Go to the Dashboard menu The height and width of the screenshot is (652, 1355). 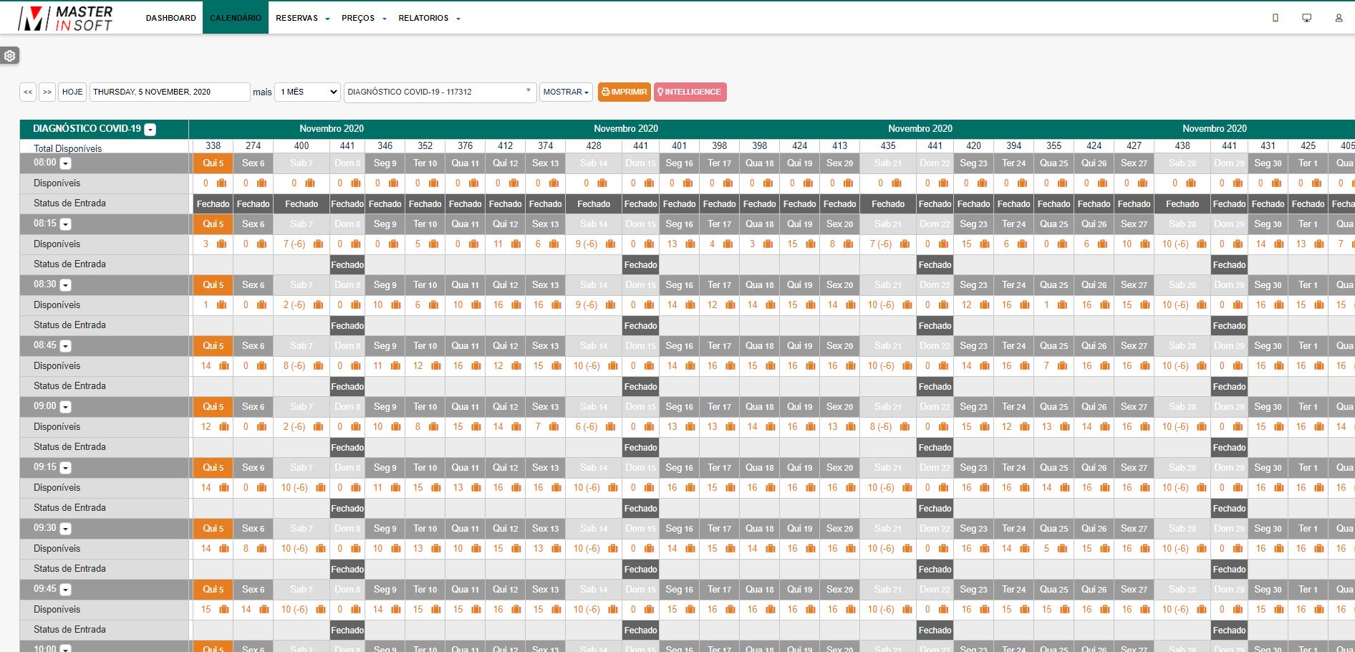point(170,18)
